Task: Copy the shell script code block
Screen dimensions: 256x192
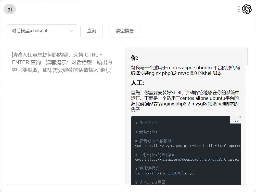Action: pyautogui.click(x=235, y=120)
